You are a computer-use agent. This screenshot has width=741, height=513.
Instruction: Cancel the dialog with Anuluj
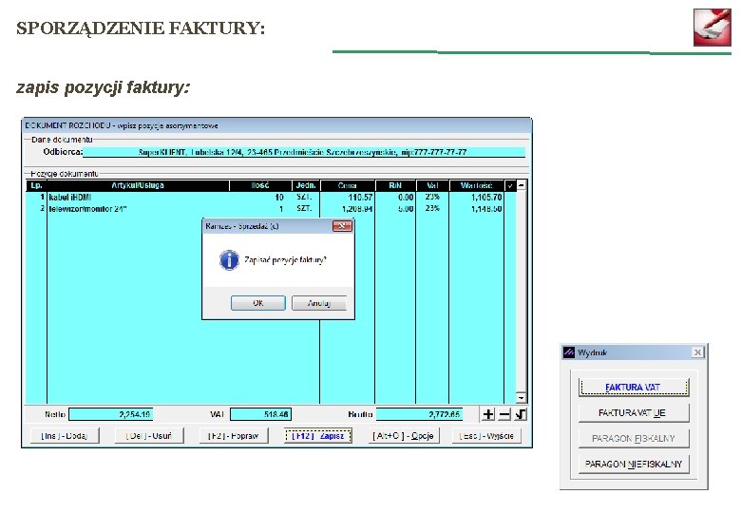(x=319, y=303)
